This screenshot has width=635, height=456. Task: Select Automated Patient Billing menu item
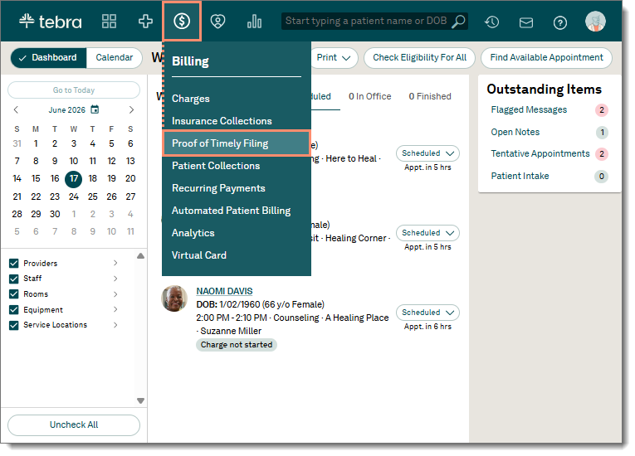[237, 211]
